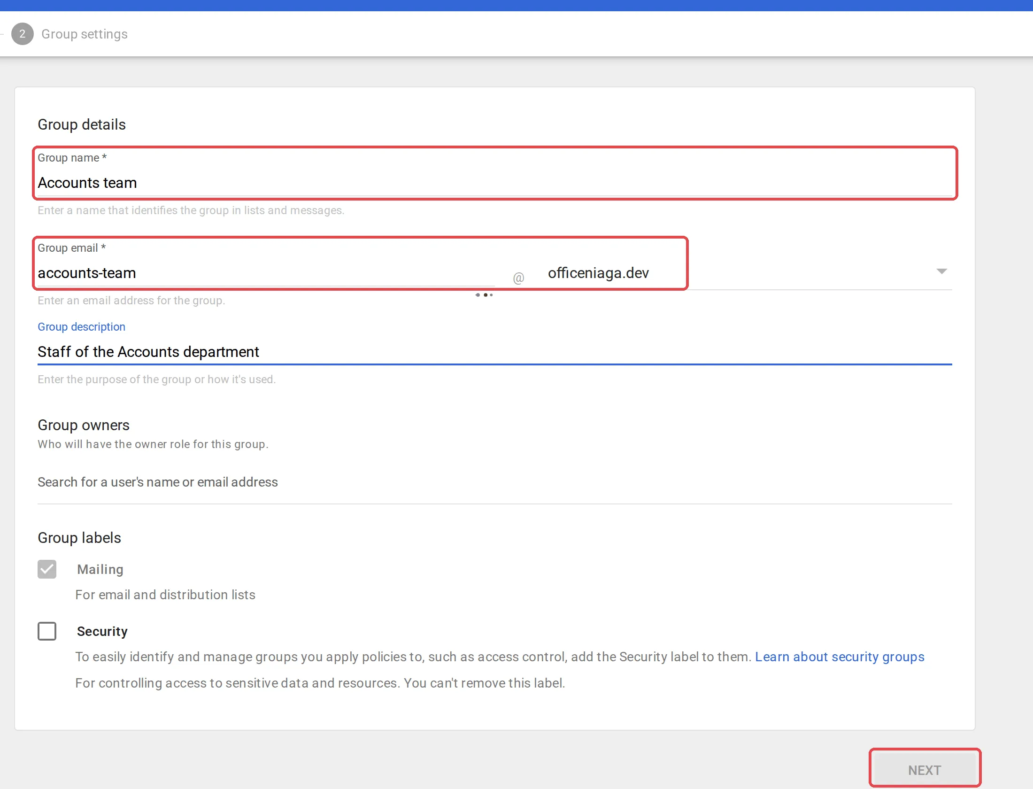Click the Group name input field

tap(494, 182)
